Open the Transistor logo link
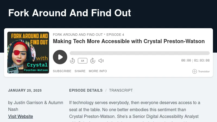The height and width of the screenshot is (122, 217). click(x=201, y=72)
